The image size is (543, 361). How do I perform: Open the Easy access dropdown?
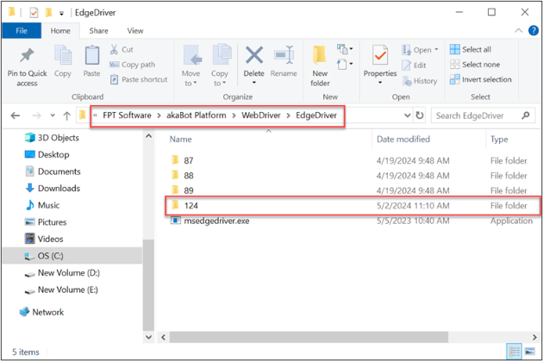pos(345,64)
